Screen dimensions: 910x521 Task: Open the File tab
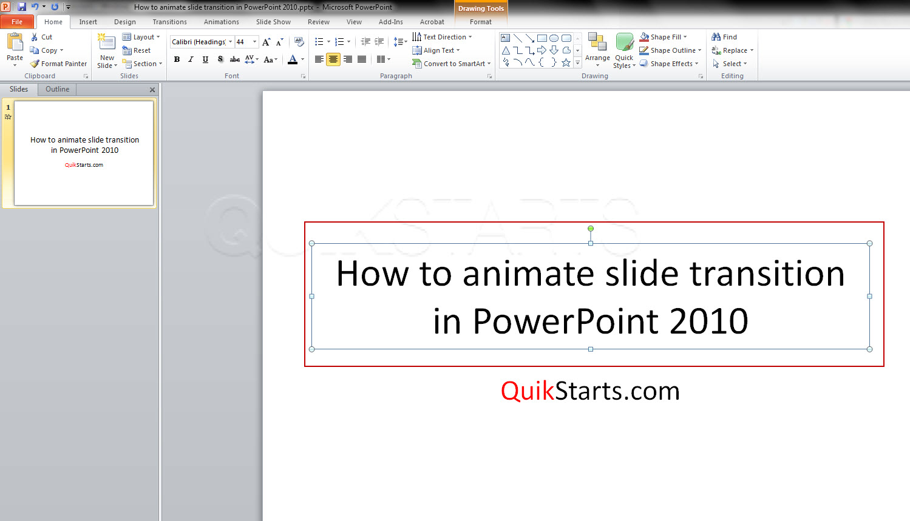[17, 22]
